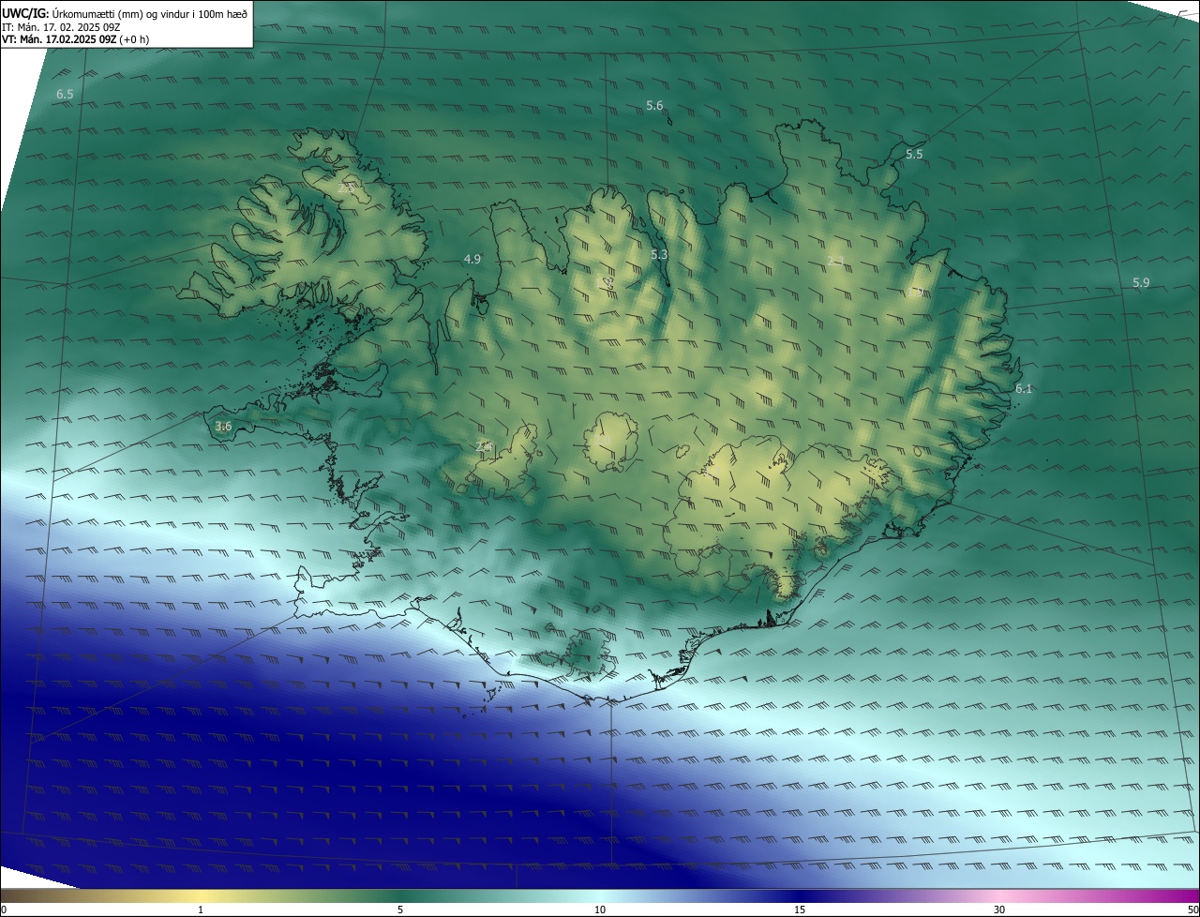Click the "VT: Mán. 17.02.2025 09Z (+0 h)" line
The image size is (1200, 917).
(x=76, y=39)
